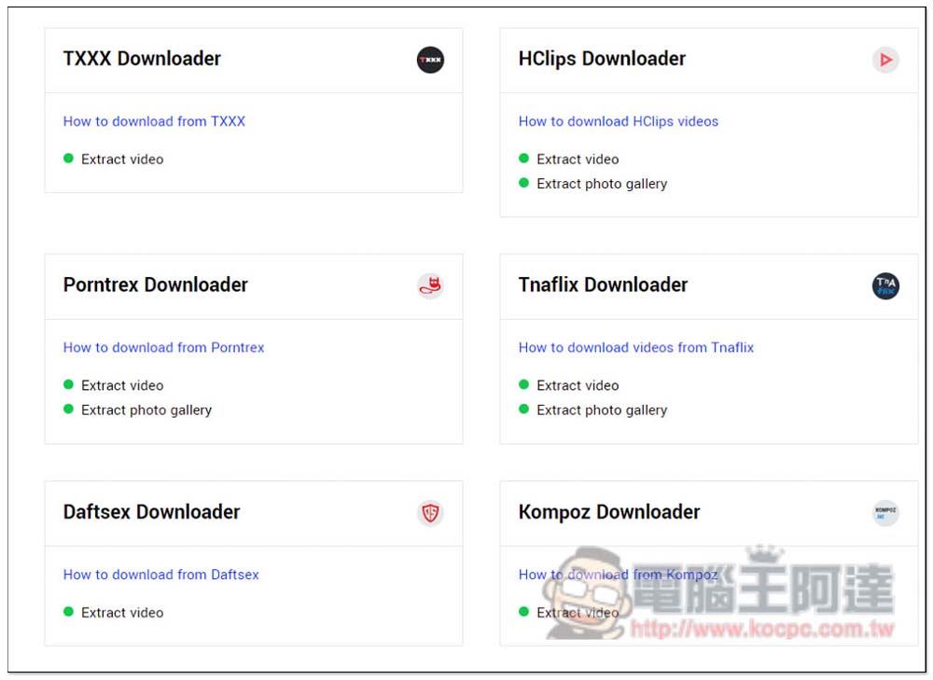Image resolution: width=933 pixels, height=680 pixels.
Task: Click the Kompoz logo icon
Action: [885, 513]
